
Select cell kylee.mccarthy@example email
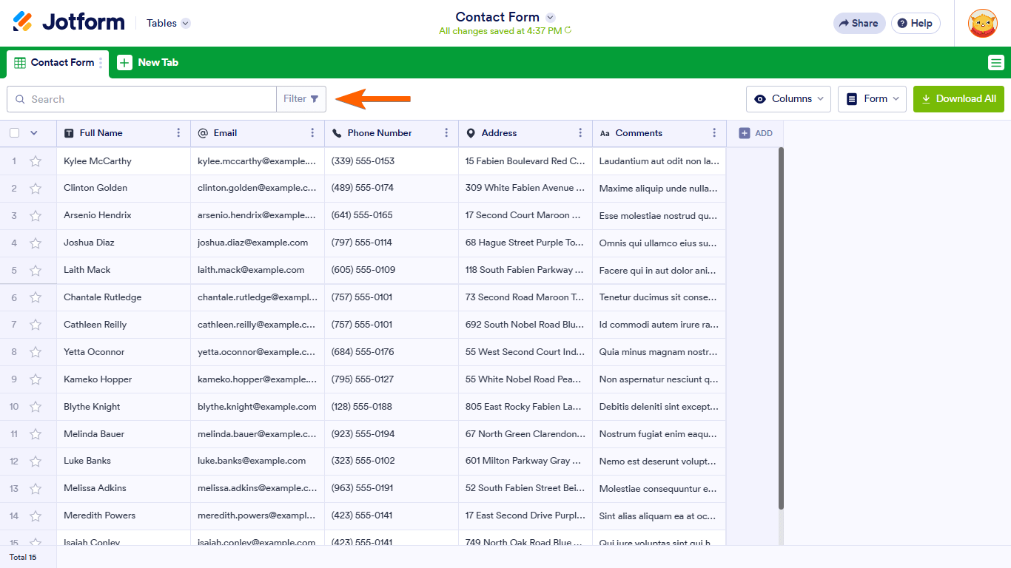tap(258, 161)
